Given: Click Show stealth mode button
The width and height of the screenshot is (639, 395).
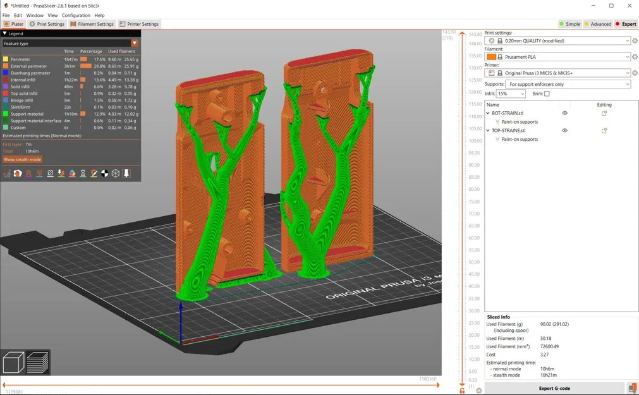Looking at the screenshot, I should click(22, 159).
